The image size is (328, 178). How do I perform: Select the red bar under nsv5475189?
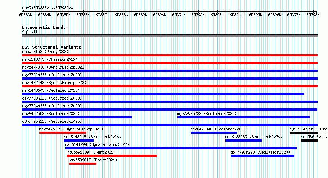[63, 133]
